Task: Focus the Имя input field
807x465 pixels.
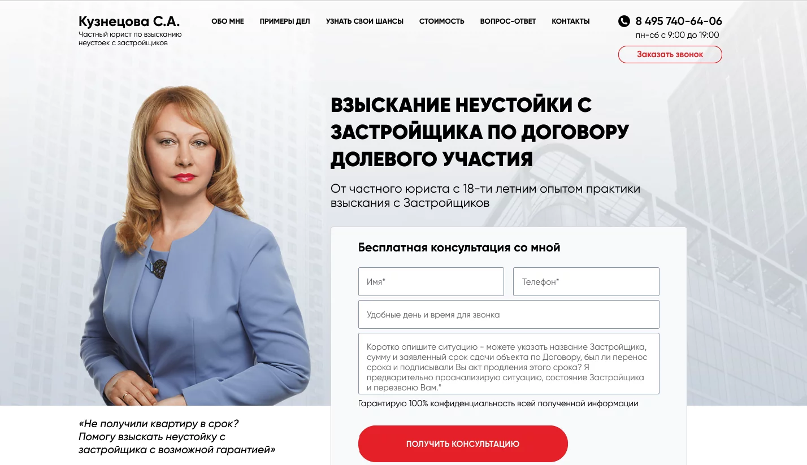Action: (x=431, y=281)
